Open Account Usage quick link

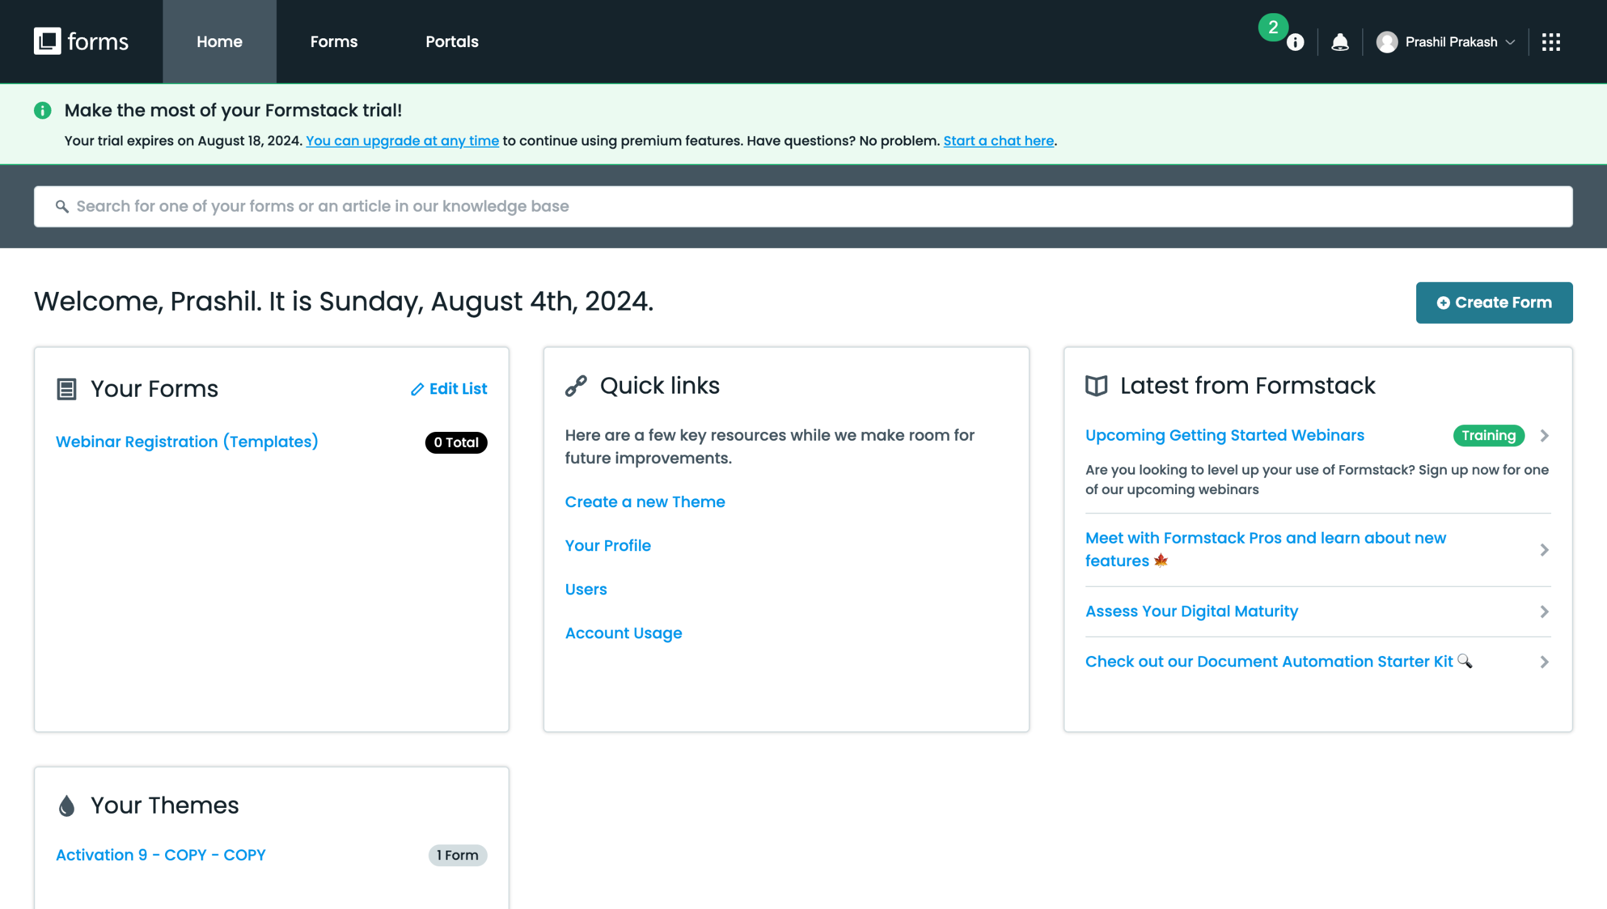[623, 633]
